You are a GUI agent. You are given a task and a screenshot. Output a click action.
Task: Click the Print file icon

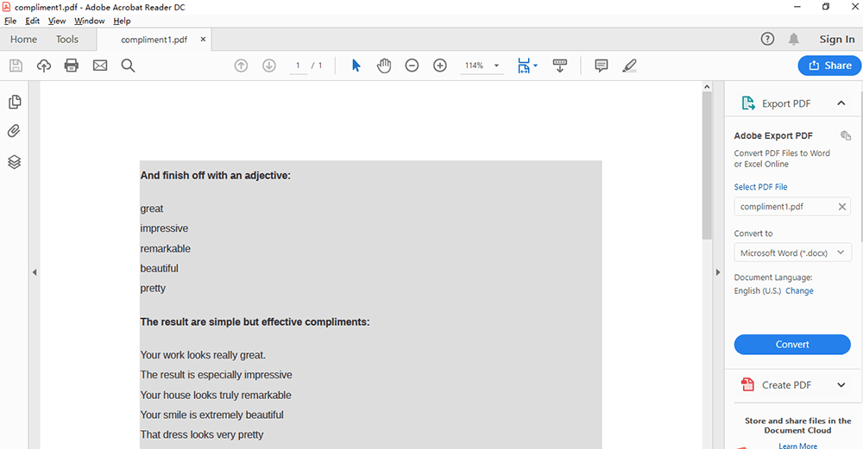click(72, 65)
